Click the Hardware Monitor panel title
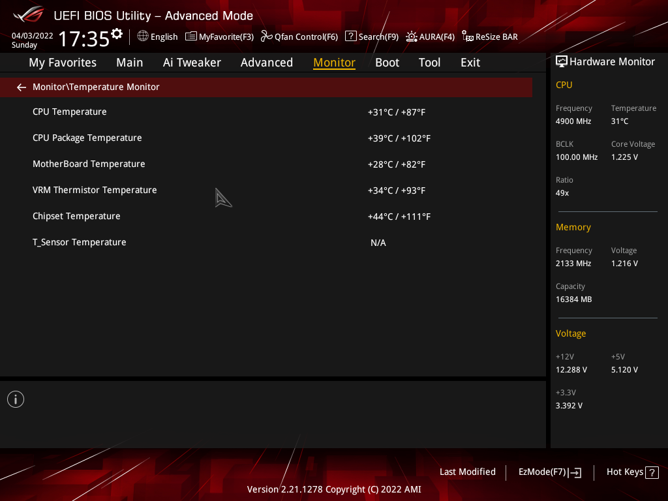The image size is (668, 501). tap(612, 62)
